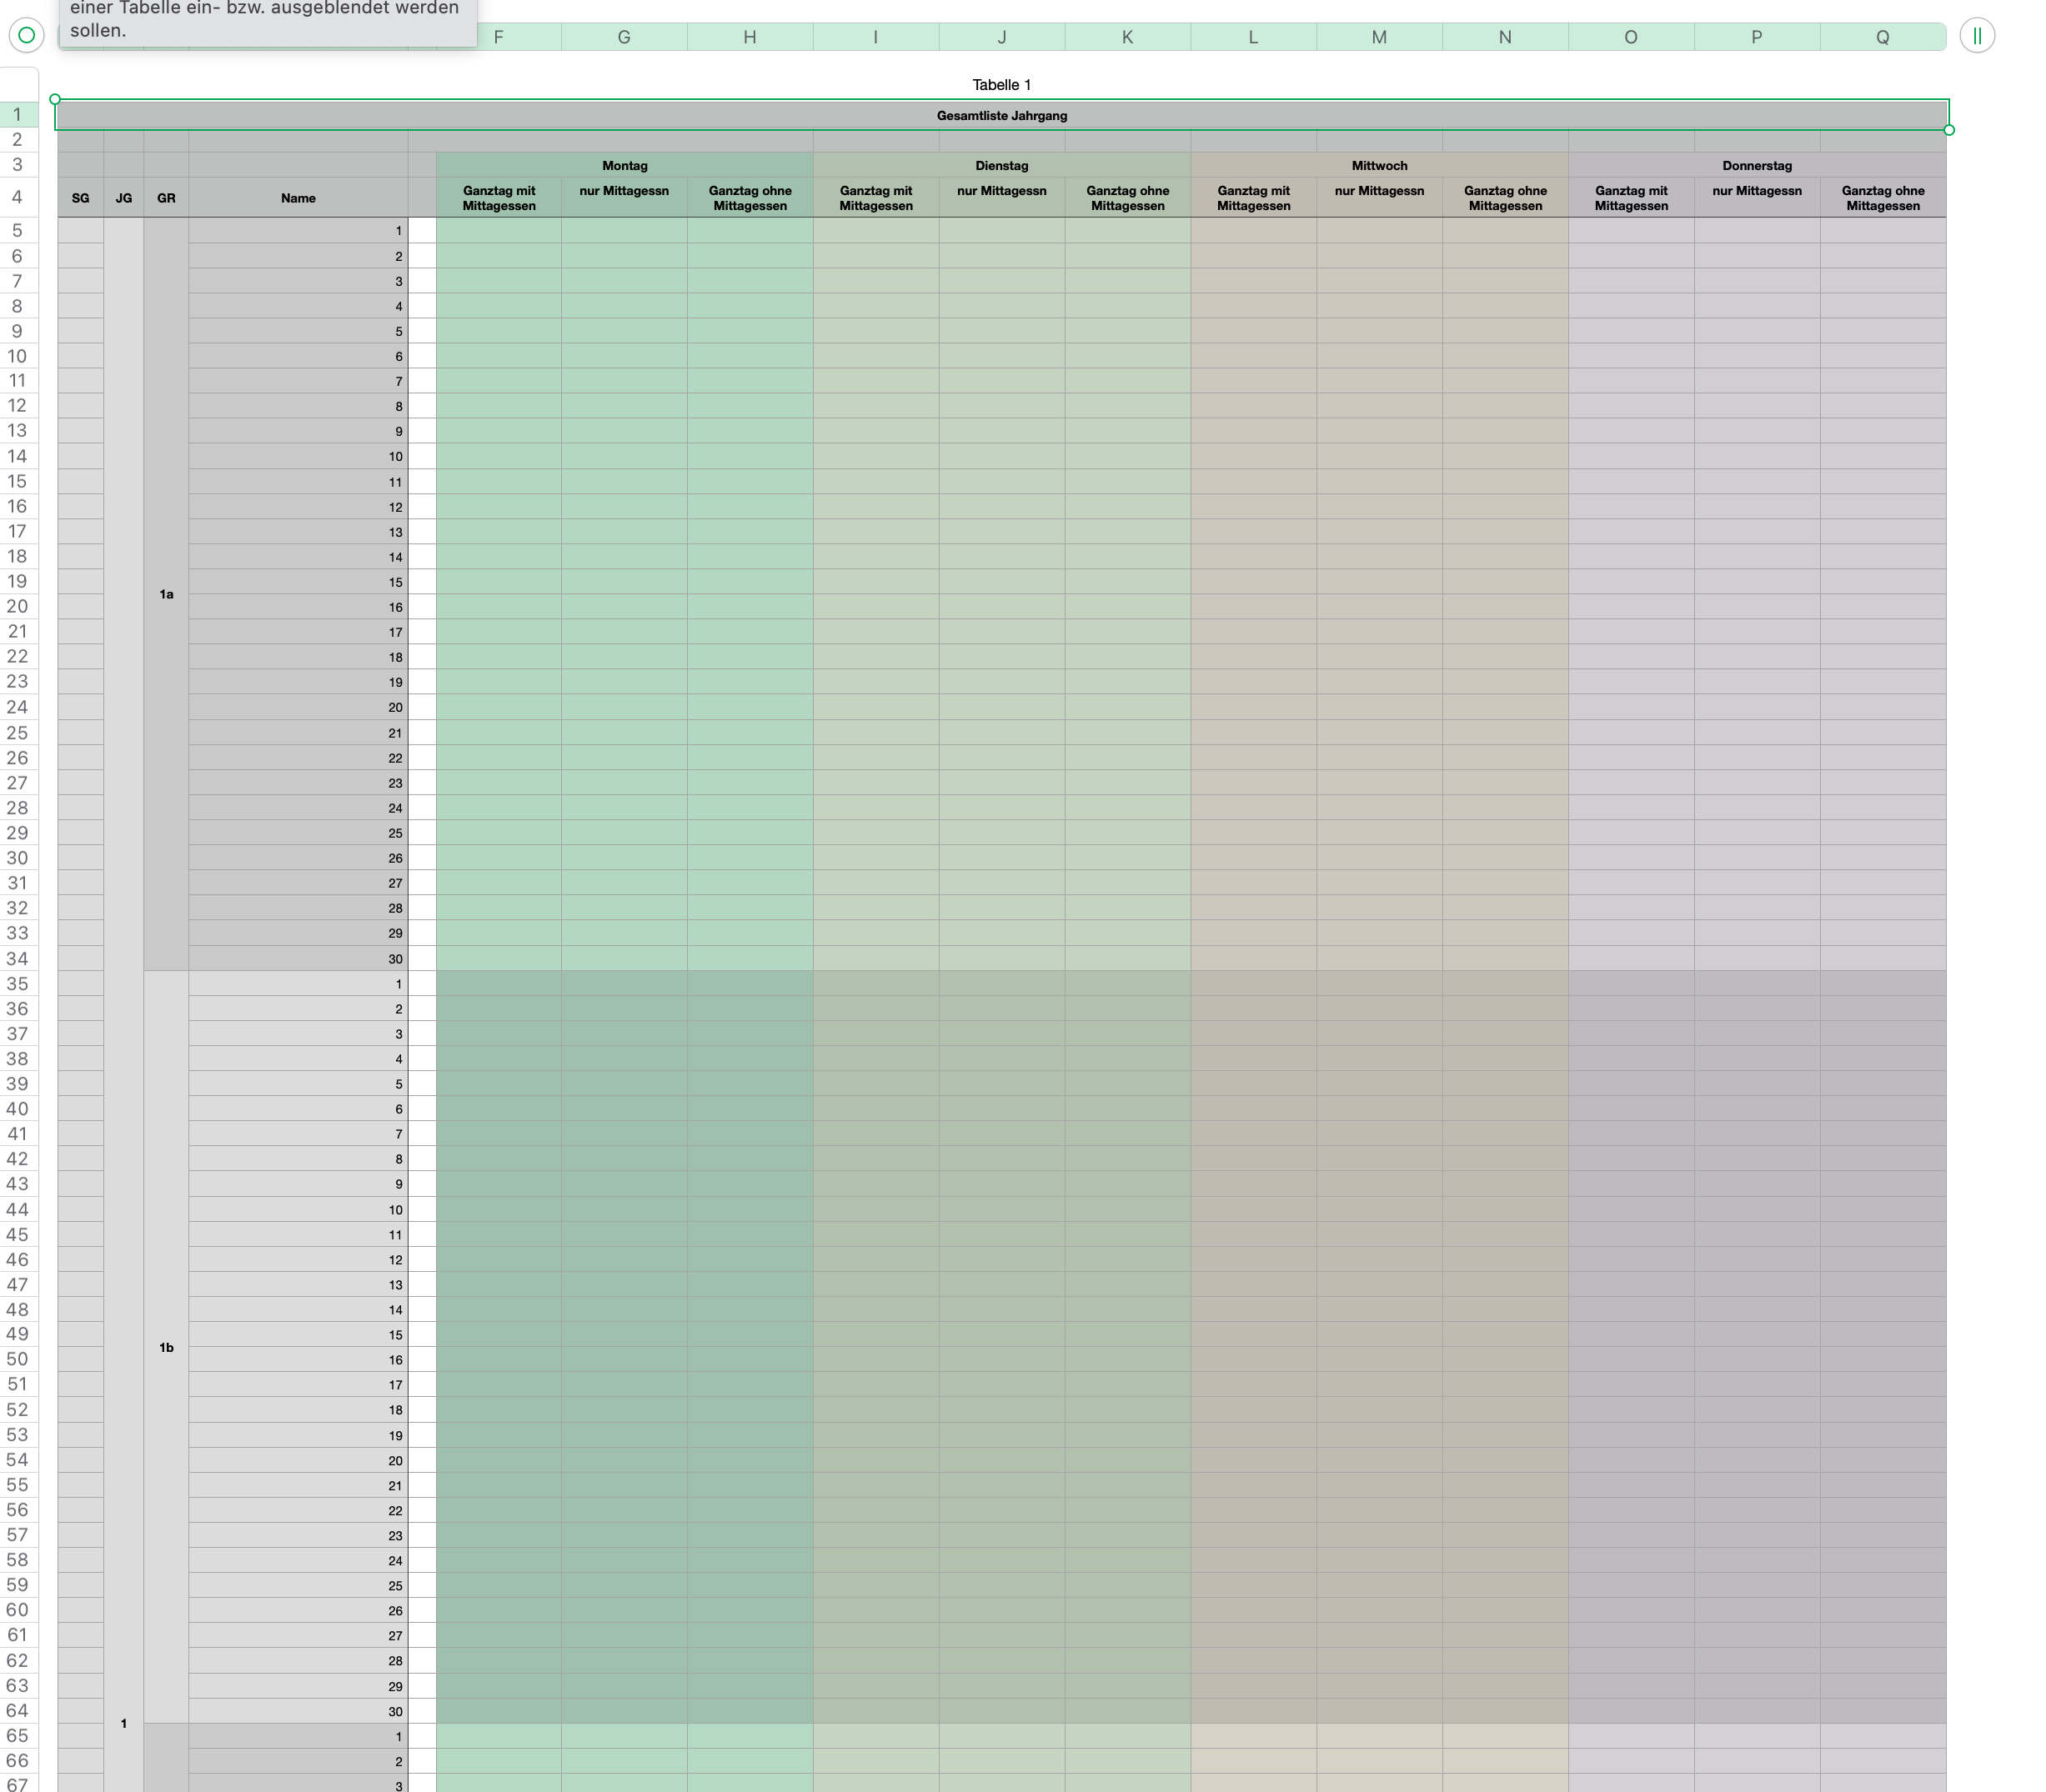Select the Name column header cell
The height and width of the screenshot is (1792, 2046).
click(298, 198)
